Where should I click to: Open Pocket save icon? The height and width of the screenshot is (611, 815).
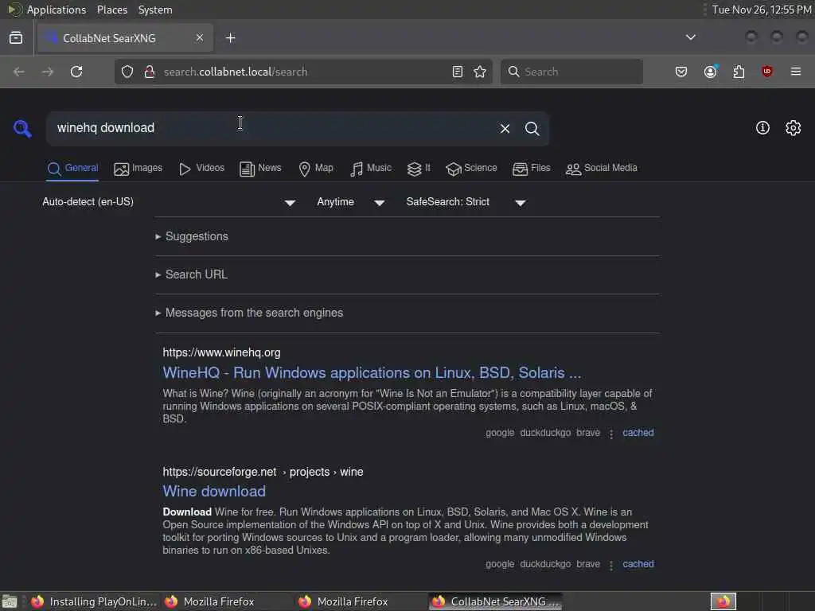(681, 72)
